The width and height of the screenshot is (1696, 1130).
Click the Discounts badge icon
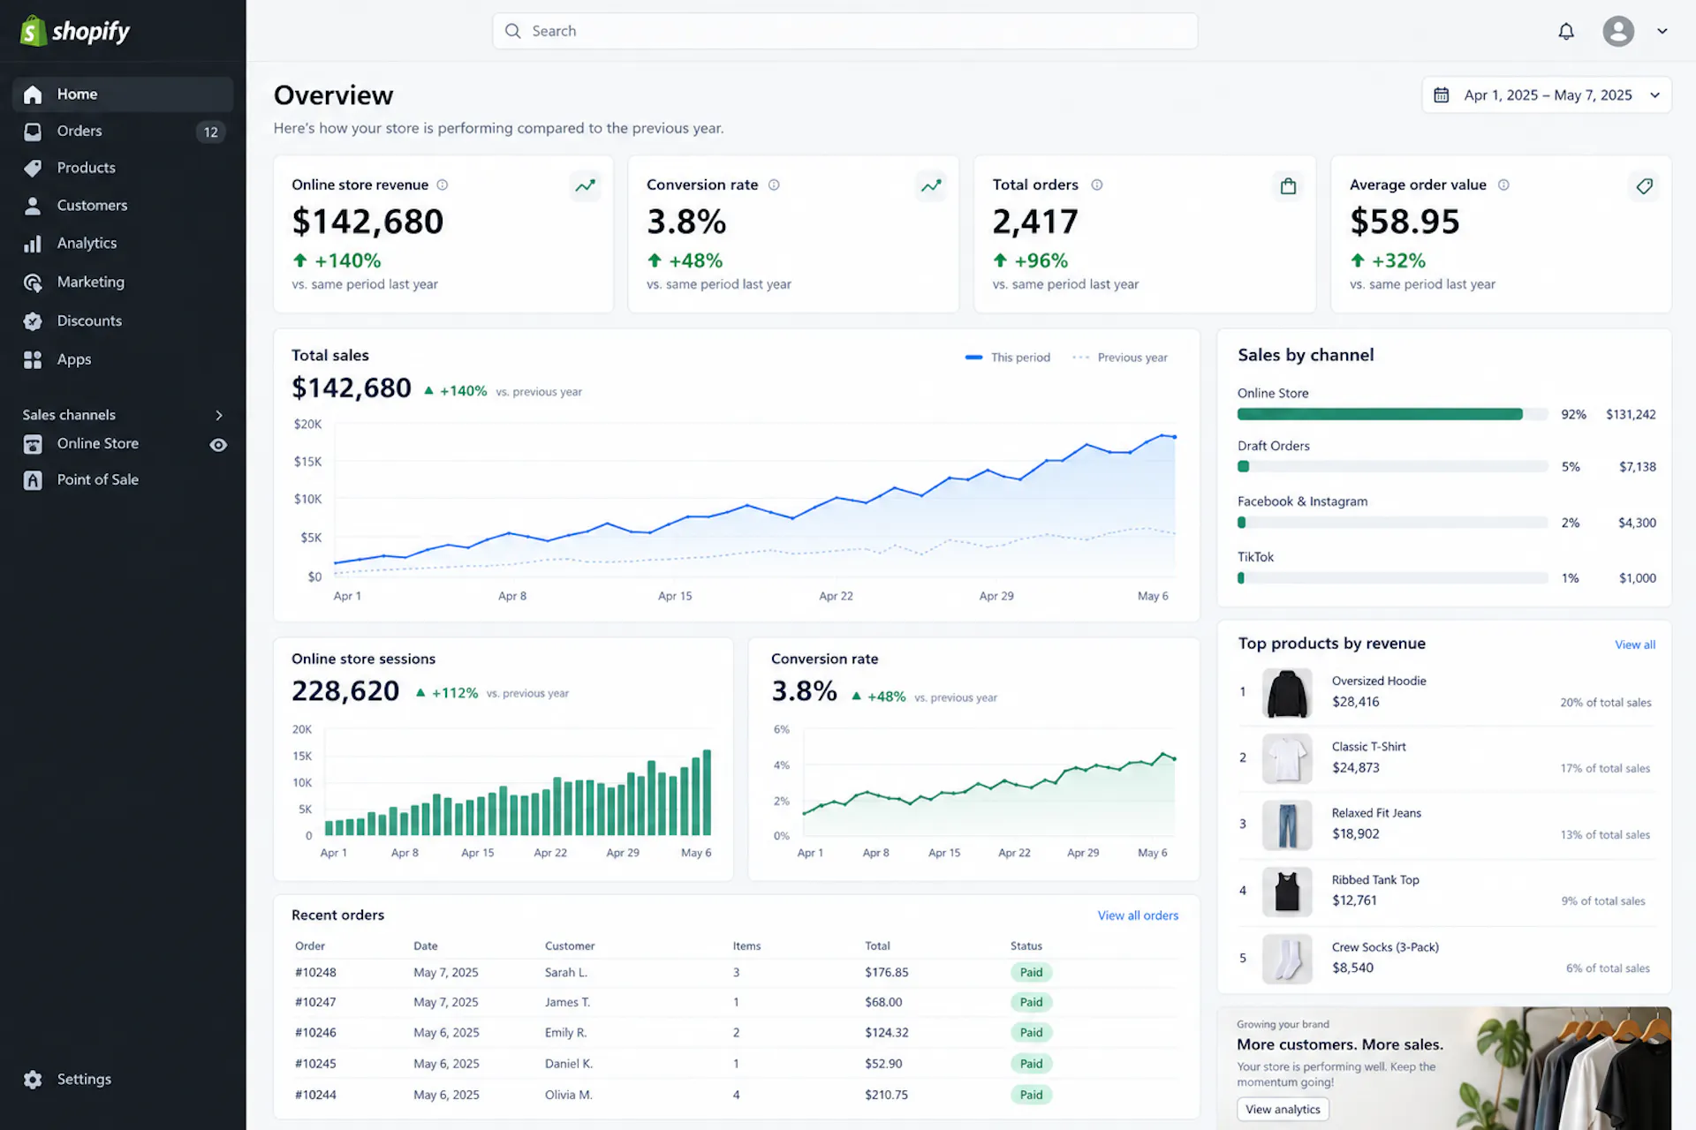33,321
